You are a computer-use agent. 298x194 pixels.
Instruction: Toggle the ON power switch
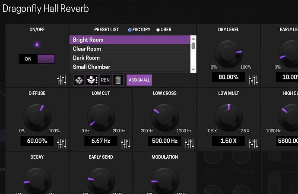(x=37, y=59)
